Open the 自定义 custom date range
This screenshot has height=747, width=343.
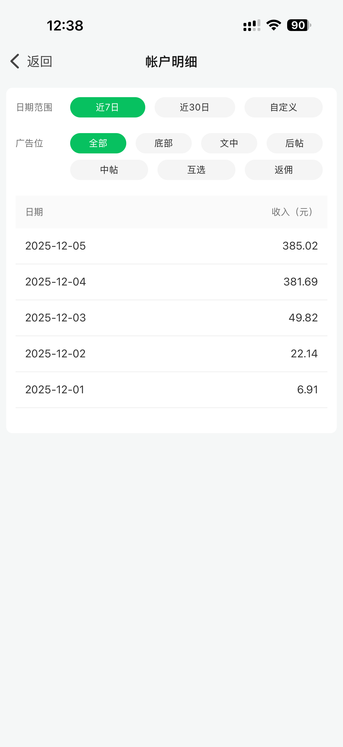click(283, 107)
